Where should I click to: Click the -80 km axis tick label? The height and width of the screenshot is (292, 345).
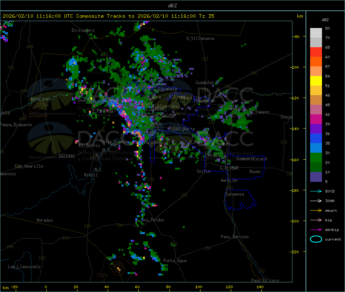tap(296, 36)
